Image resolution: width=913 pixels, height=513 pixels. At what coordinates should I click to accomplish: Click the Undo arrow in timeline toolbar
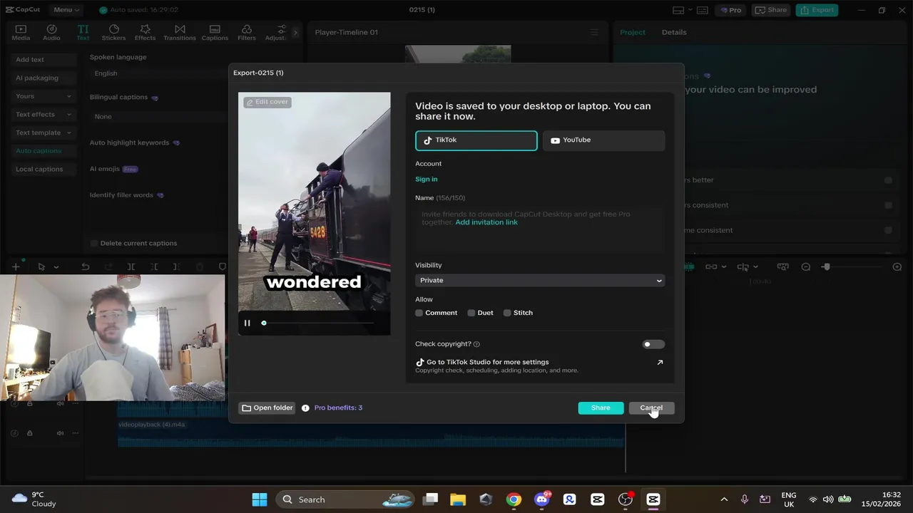(86, 266)
